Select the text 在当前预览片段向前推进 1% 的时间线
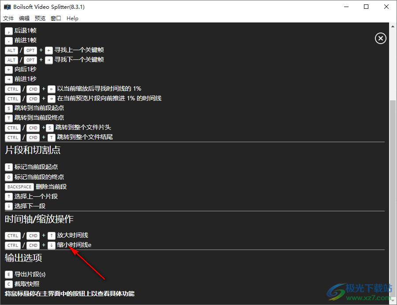Image resolution: width=397 pixels, height=305 pixels. [109, 99]
